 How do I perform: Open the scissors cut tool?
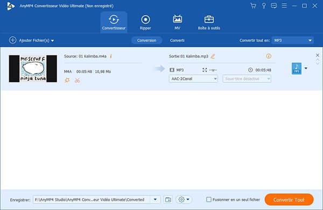(77, 80)
